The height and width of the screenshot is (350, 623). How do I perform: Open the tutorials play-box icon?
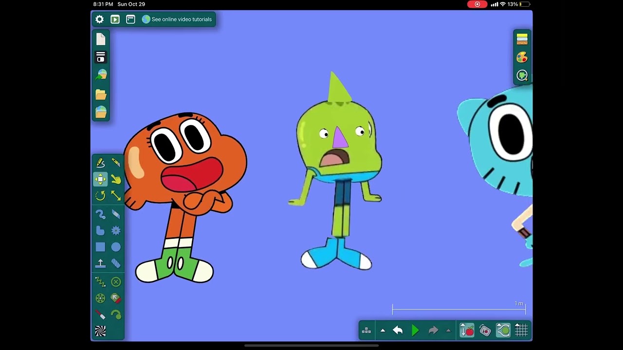115,19
